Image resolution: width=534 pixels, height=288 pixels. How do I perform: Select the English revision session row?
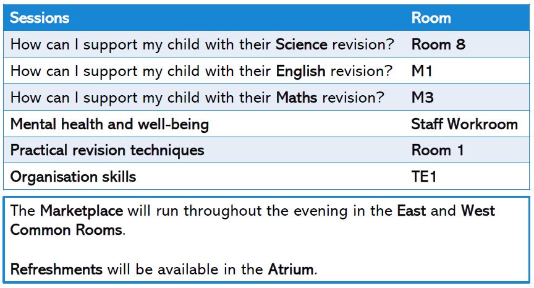[266, 71]
